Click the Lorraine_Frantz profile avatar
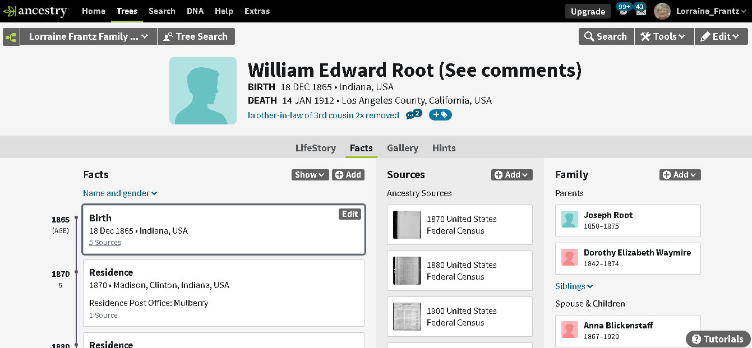 tap(662, 11)
